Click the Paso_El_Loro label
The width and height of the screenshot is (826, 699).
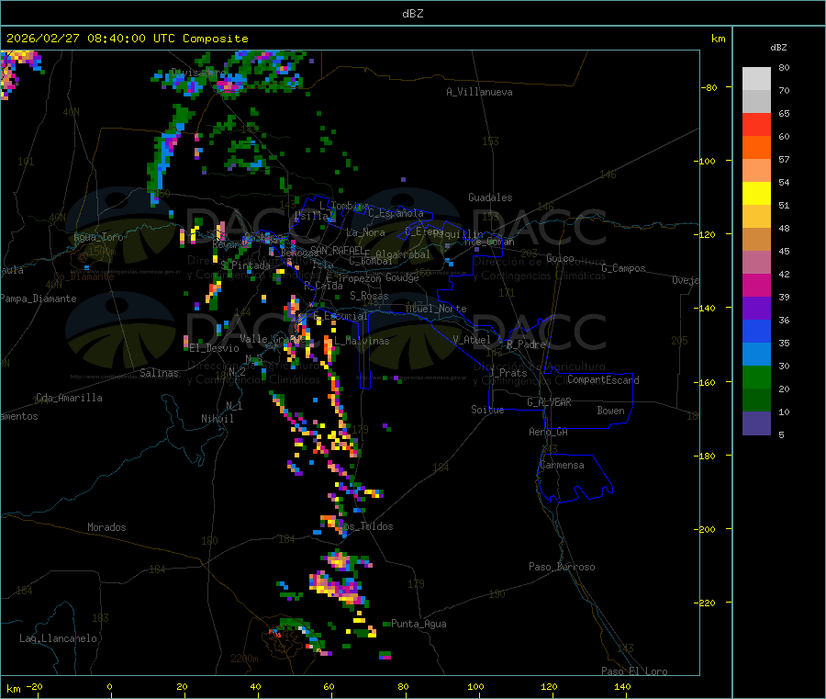(x=634, y=671)
